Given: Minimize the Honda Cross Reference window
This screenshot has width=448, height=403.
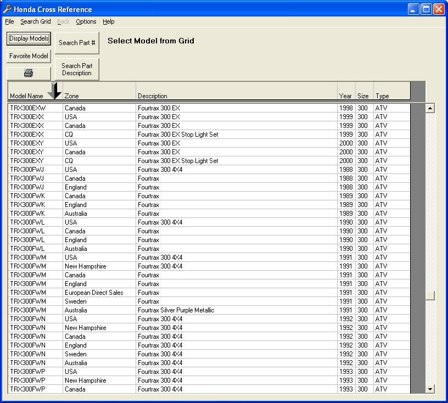Looking at the screenshot, I should point(413,9).
